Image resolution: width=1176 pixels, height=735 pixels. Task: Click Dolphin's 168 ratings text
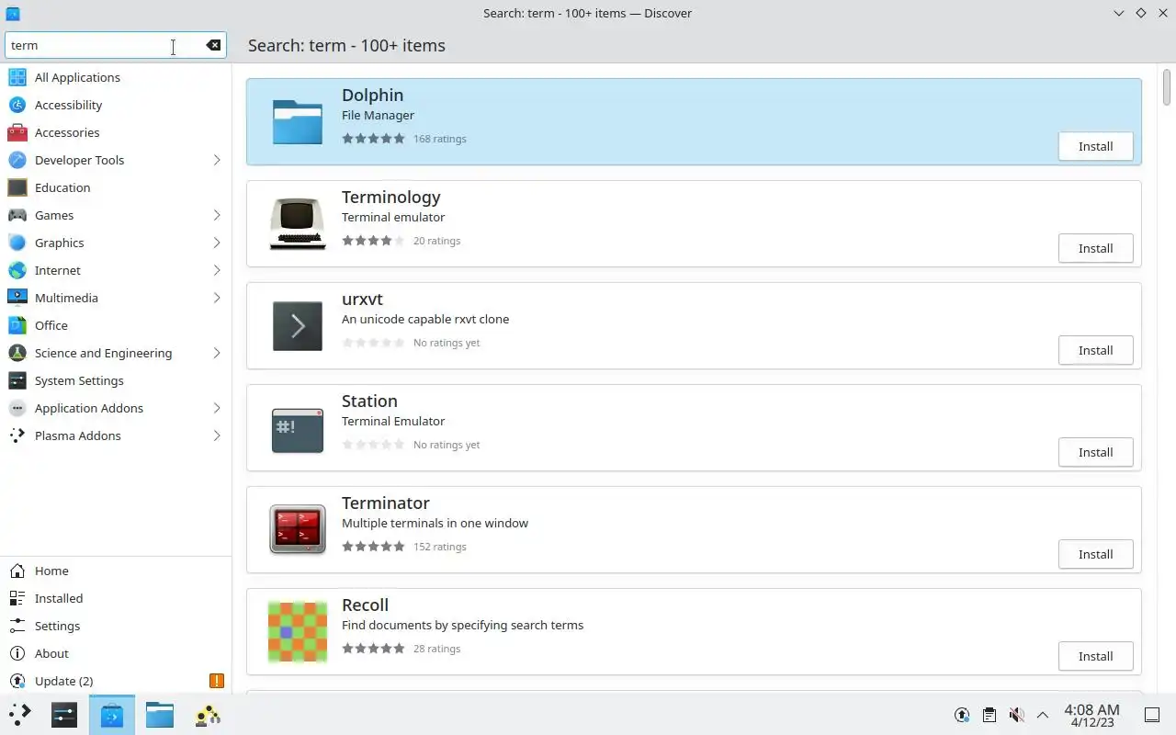[439, 139]
